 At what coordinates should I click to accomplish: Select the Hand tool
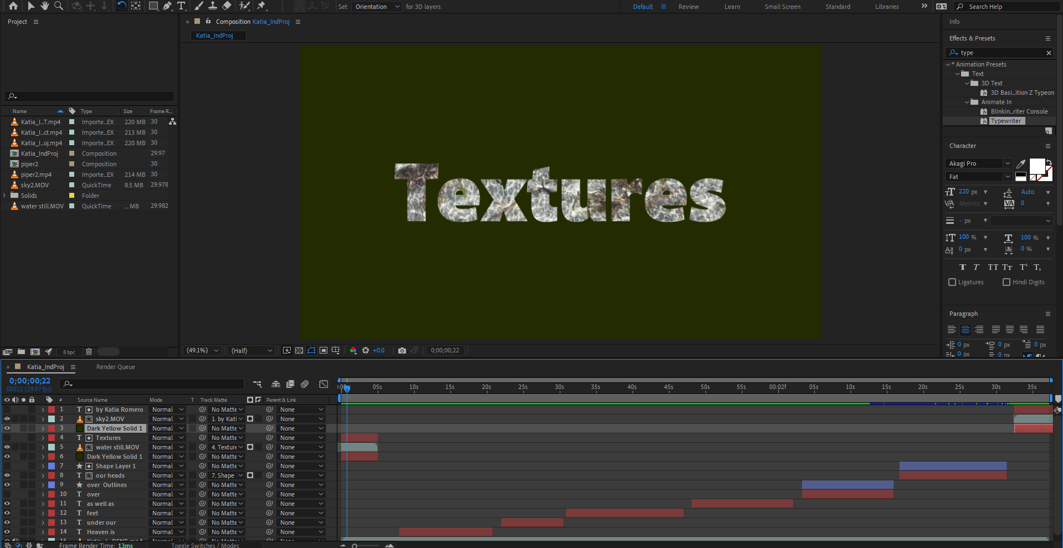click(x=44, y=6)
